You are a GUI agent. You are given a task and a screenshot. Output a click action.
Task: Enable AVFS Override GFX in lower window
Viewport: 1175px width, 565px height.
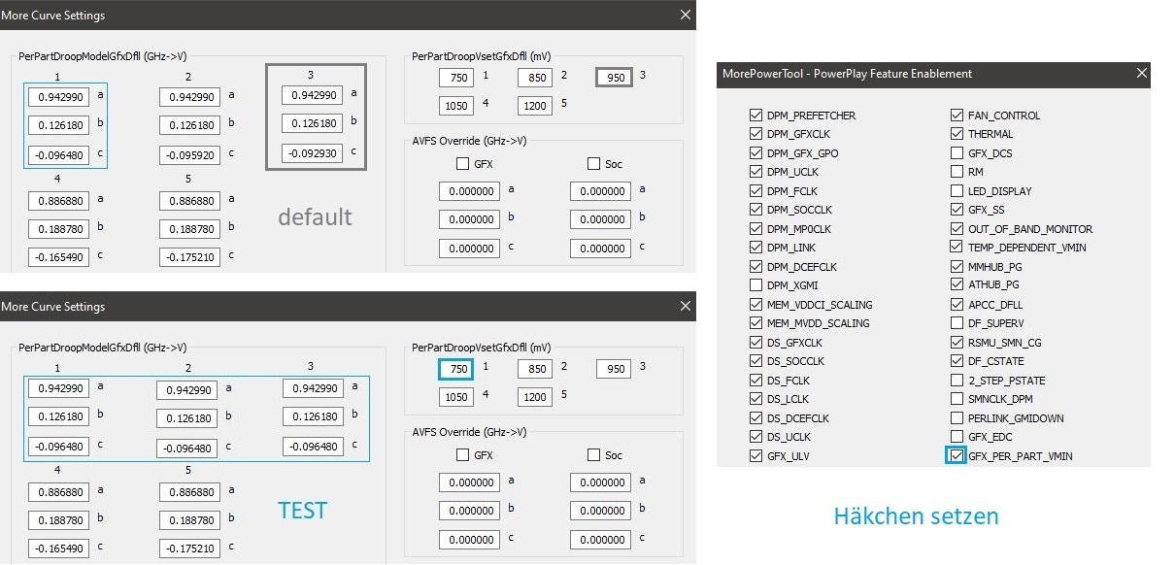tap(463, 455)
